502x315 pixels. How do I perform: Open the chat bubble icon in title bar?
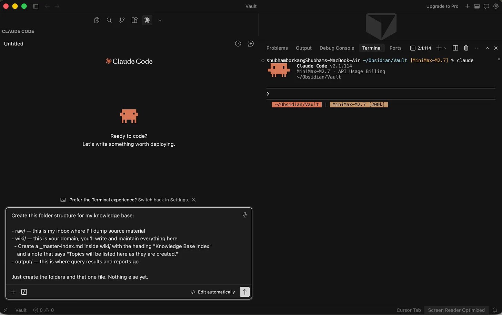[x=486, y=6]
